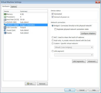101x93 pixels.
Task: Switch to the Options tab
Action: click(x=14, y=7)
